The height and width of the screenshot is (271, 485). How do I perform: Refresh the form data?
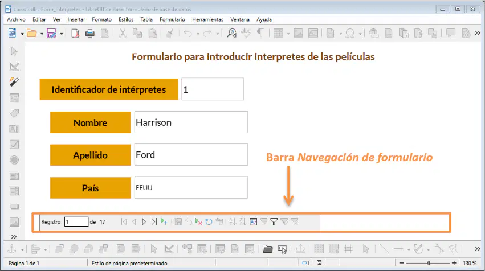209,222
